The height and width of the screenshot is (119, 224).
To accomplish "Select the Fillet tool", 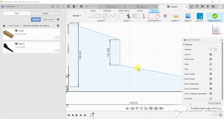I will pos(121,16).
